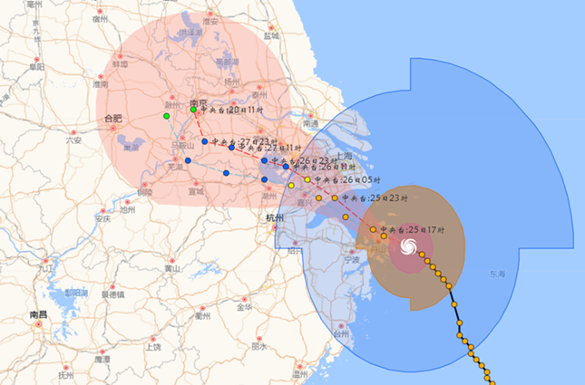Screen dimensions: 585x385
Task: Click the 金华 city label
Action: pyautogui.click(x=244, y=307)
